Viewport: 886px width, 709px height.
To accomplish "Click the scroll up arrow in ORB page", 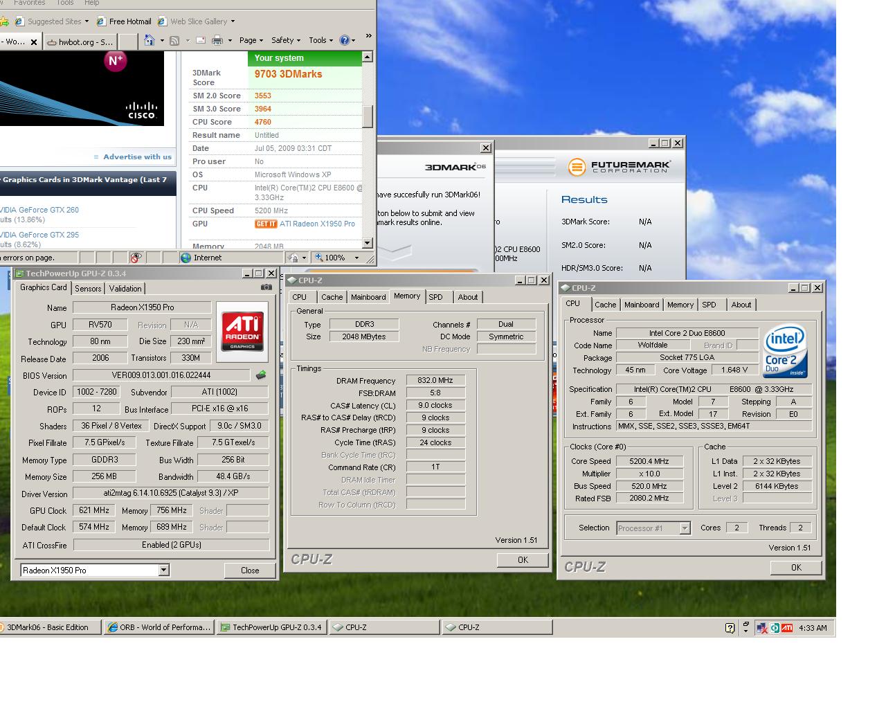I will click(x=368, y=57).
